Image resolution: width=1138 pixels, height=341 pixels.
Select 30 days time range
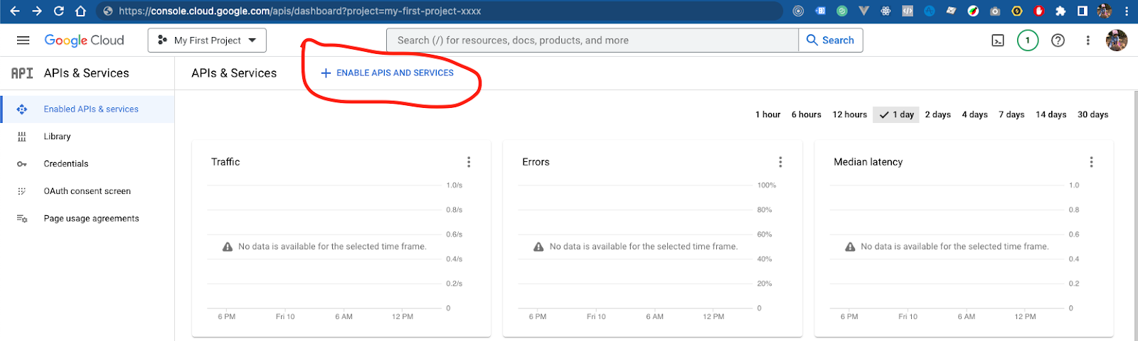1092,114
